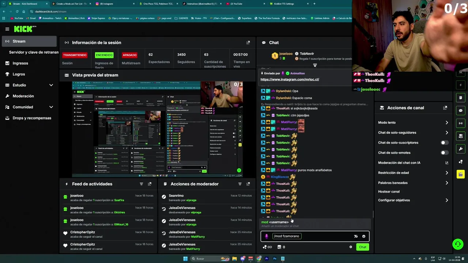Screen dimensions: 468x263
Task: Open the shop icon below chat input
Action: pos(279,247)
